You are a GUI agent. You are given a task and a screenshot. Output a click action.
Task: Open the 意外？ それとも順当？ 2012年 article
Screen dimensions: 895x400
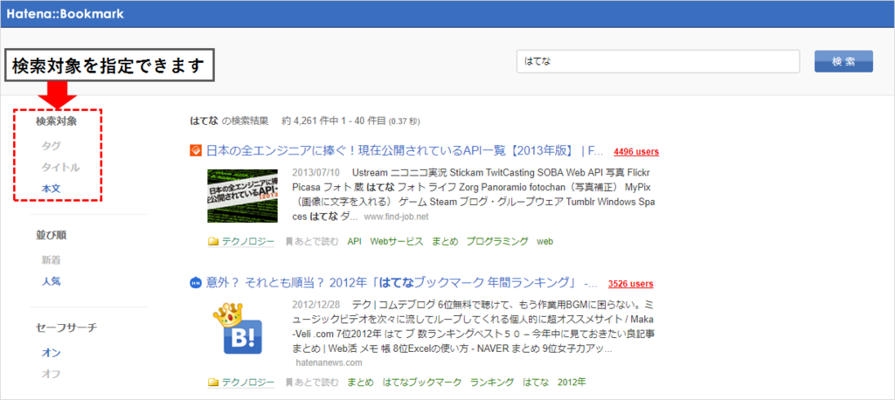[401, 282]
